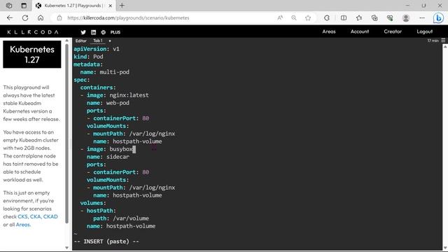Viewport: 448px width, 252px height.
Task: Click the 'name: hostpath-volume' last line
Action: (x=121, y=226)
